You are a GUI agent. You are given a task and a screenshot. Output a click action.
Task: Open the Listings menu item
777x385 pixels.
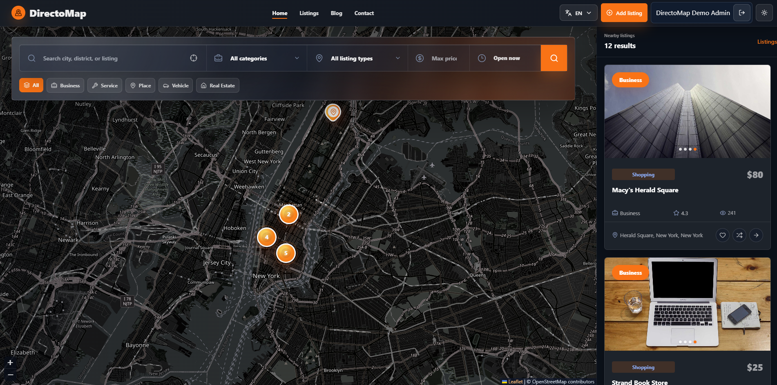pos(309,13)
